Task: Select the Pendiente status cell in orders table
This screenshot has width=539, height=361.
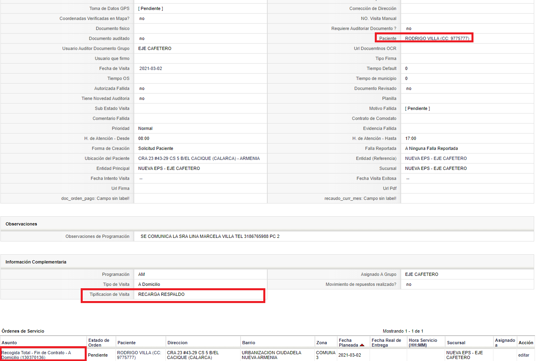Action: tap(98, 355)
